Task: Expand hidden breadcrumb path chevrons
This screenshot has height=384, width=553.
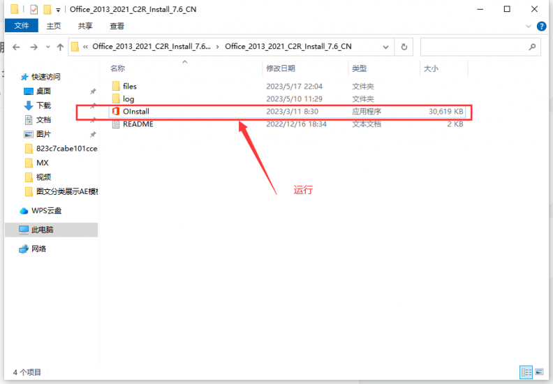Action: [x=85, y=47]
